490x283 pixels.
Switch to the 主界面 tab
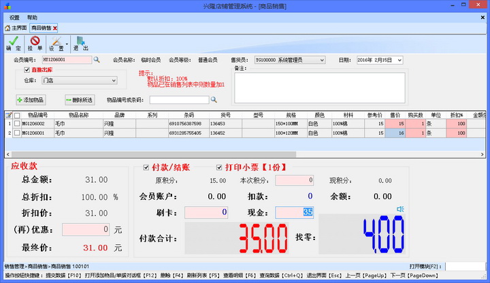pyautogui.click(x=16, y=28)
